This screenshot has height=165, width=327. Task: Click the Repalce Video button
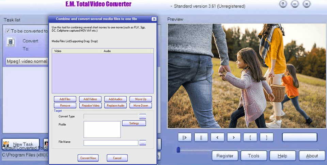pos(90,106)
